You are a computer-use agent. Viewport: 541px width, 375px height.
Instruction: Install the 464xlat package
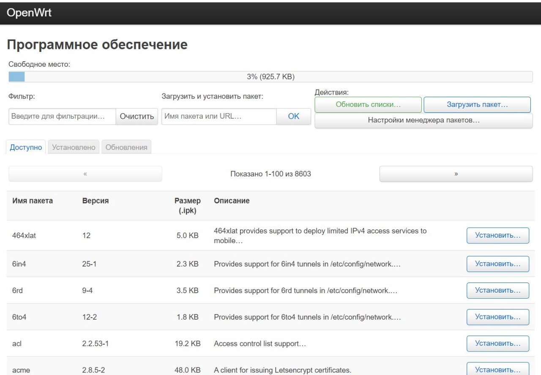click(x=498, y=235)
